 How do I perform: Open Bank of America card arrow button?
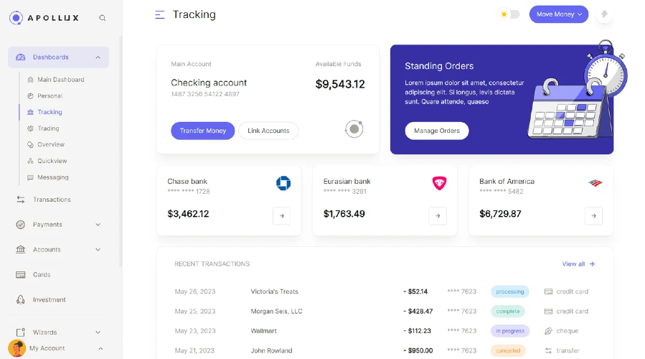pyautogui.click(x=593, y=215)
